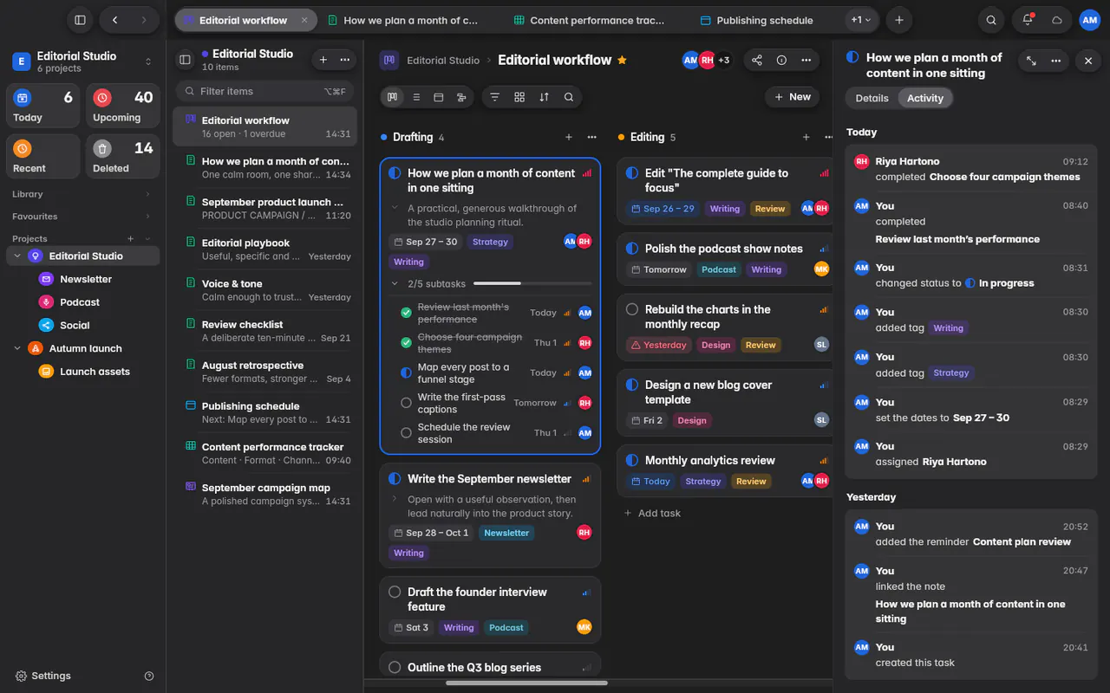
Task: Open global search magnifier in top bar
Action: coord(991,20)
